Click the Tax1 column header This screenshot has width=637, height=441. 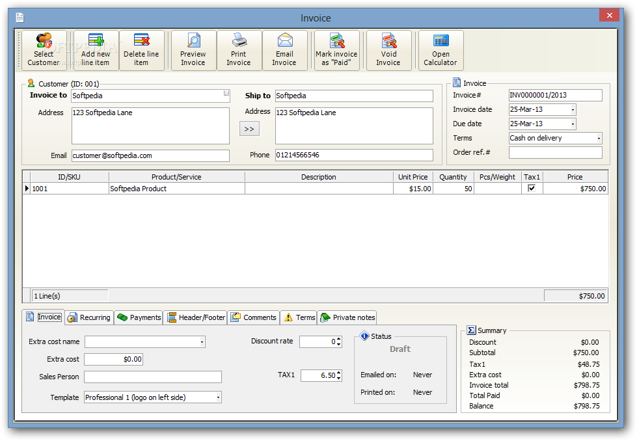[x=532, y=177]
